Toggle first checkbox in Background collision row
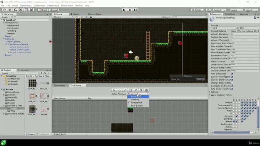 point(234,124)
